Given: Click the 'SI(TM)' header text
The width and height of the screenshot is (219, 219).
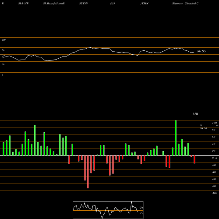Looking at the screenshot, I should coord(83,4).
